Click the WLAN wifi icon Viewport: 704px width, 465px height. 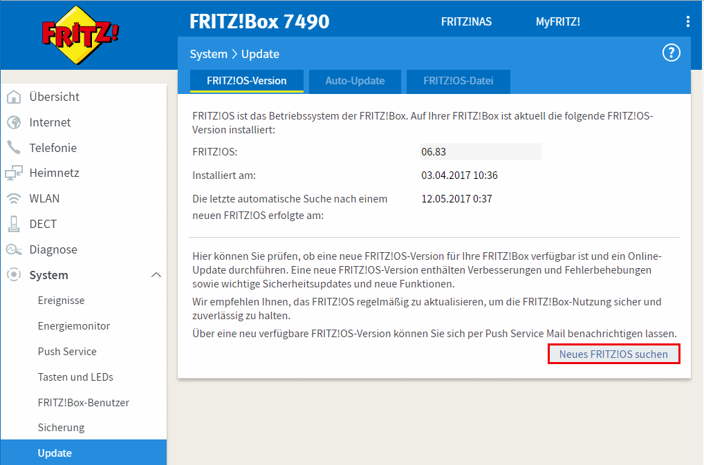(x=14, y=198)
